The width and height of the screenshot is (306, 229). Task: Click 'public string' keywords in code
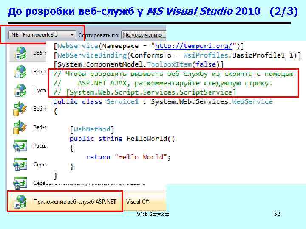click(96, 139)
